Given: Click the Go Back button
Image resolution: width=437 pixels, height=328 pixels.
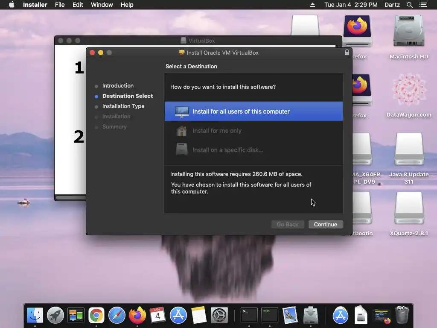Looking at the screenshot, I should (287, 224).
